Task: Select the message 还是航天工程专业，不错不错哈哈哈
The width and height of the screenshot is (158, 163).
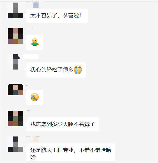Action: point(71,152)
